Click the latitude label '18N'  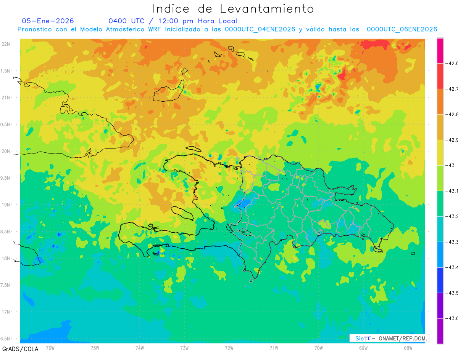point(6,258)
